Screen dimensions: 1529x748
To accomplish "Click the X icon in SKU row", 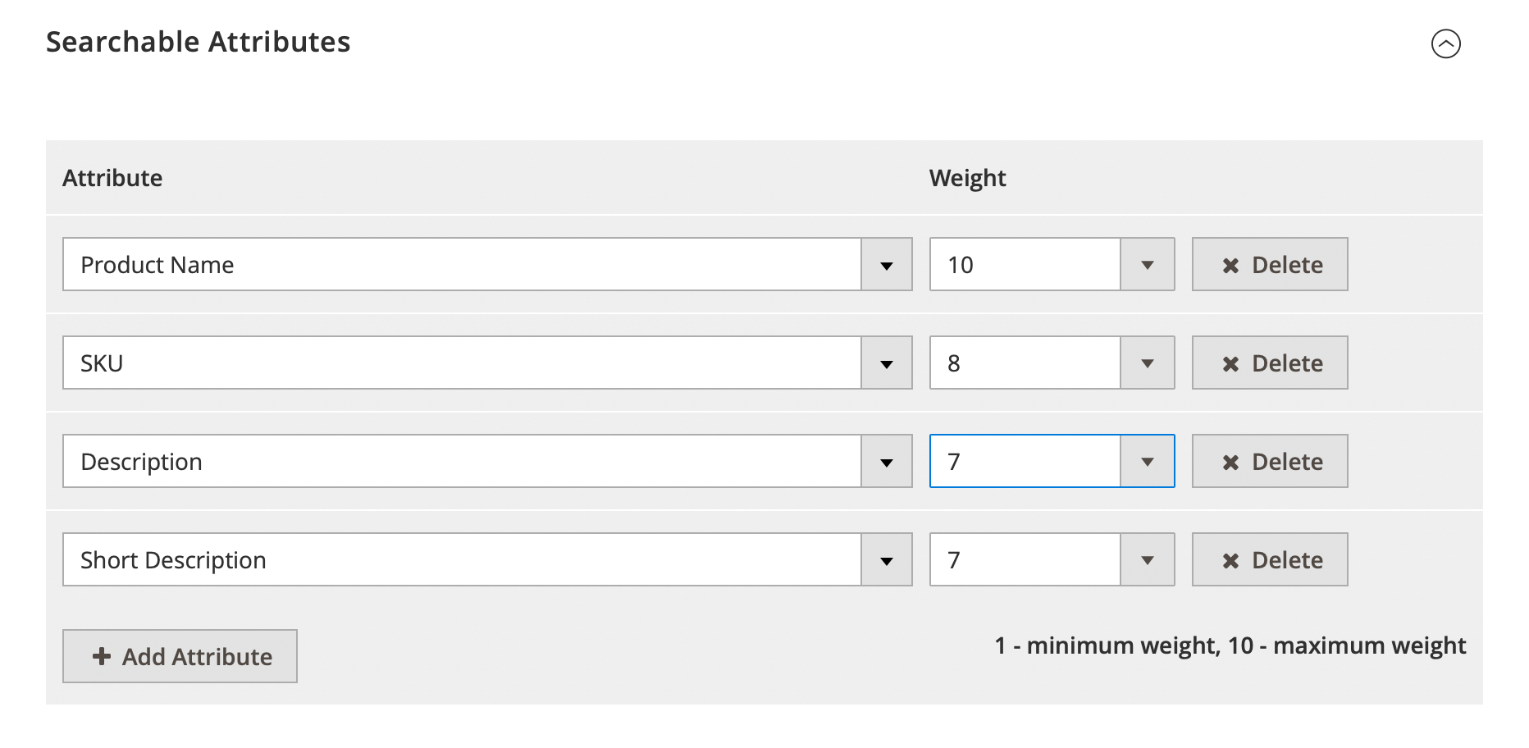I will tap(1230, 364).
